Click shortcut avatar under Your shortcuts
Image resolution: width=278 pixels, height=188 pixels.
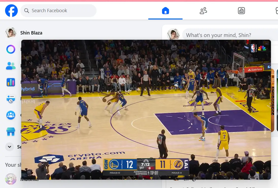point(11,179)
